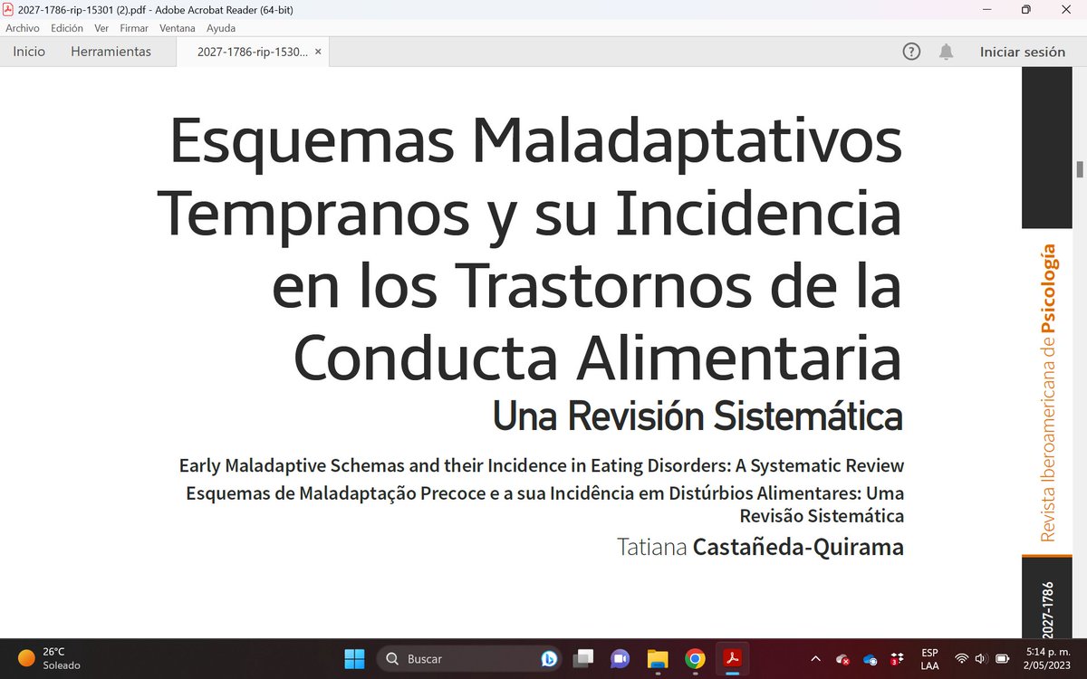This screenshot has width=1087, height=679.
Task: Open the clock showing 5:14 p. m.
Action: click(1046, 658)
